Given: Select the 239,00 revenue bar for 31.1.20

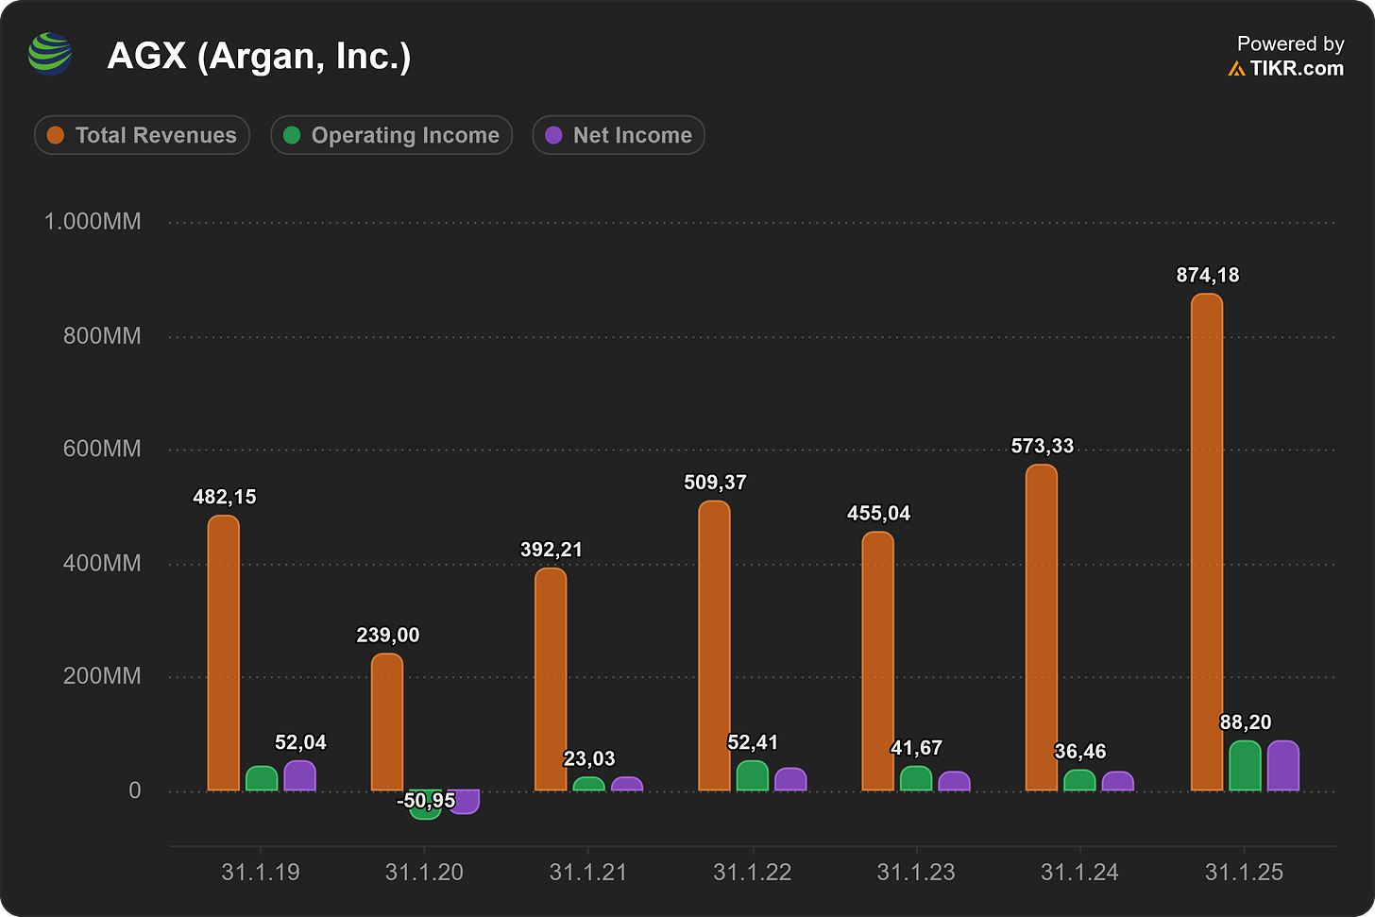Looking at the screenshot, I should (x=387, y=722).
